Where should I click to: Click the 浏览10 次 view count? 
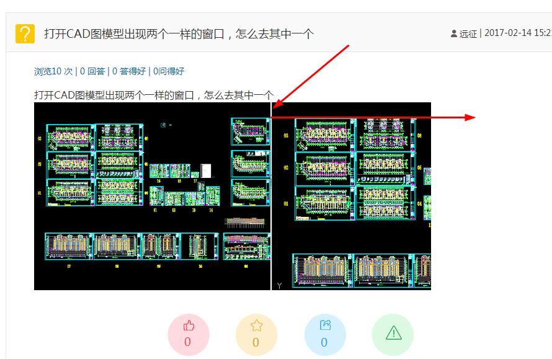(x=53, y=71)
